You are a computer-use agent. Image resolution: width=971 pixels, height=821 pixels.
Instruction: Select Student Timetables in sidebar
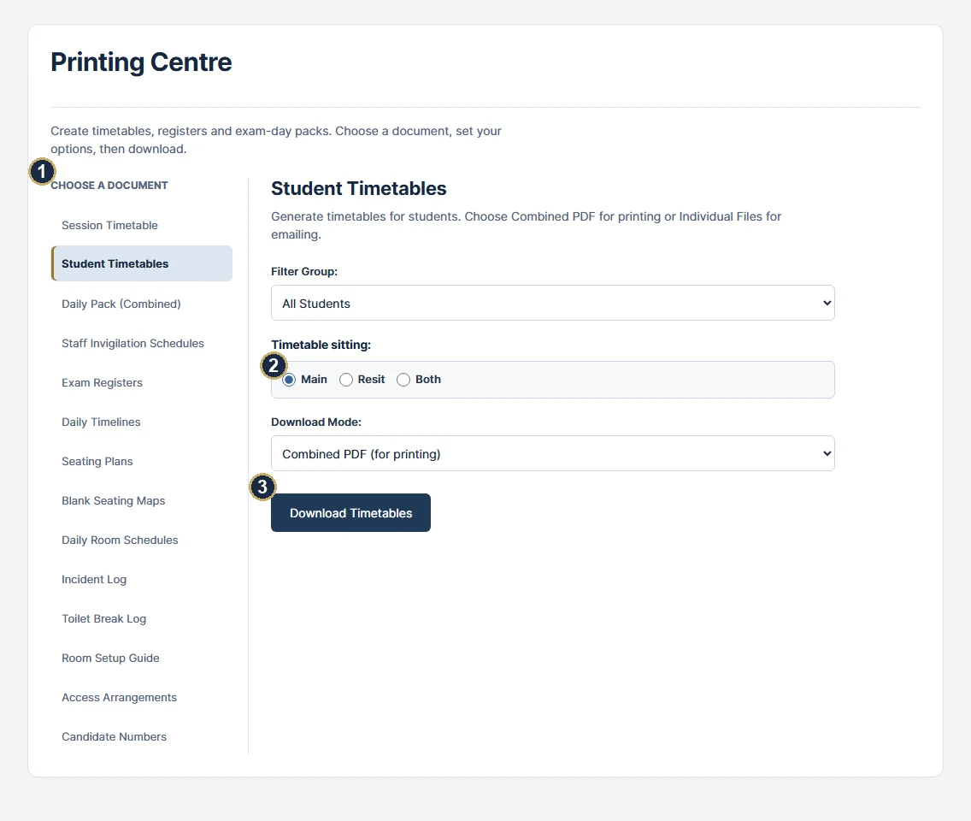point(141,263)
